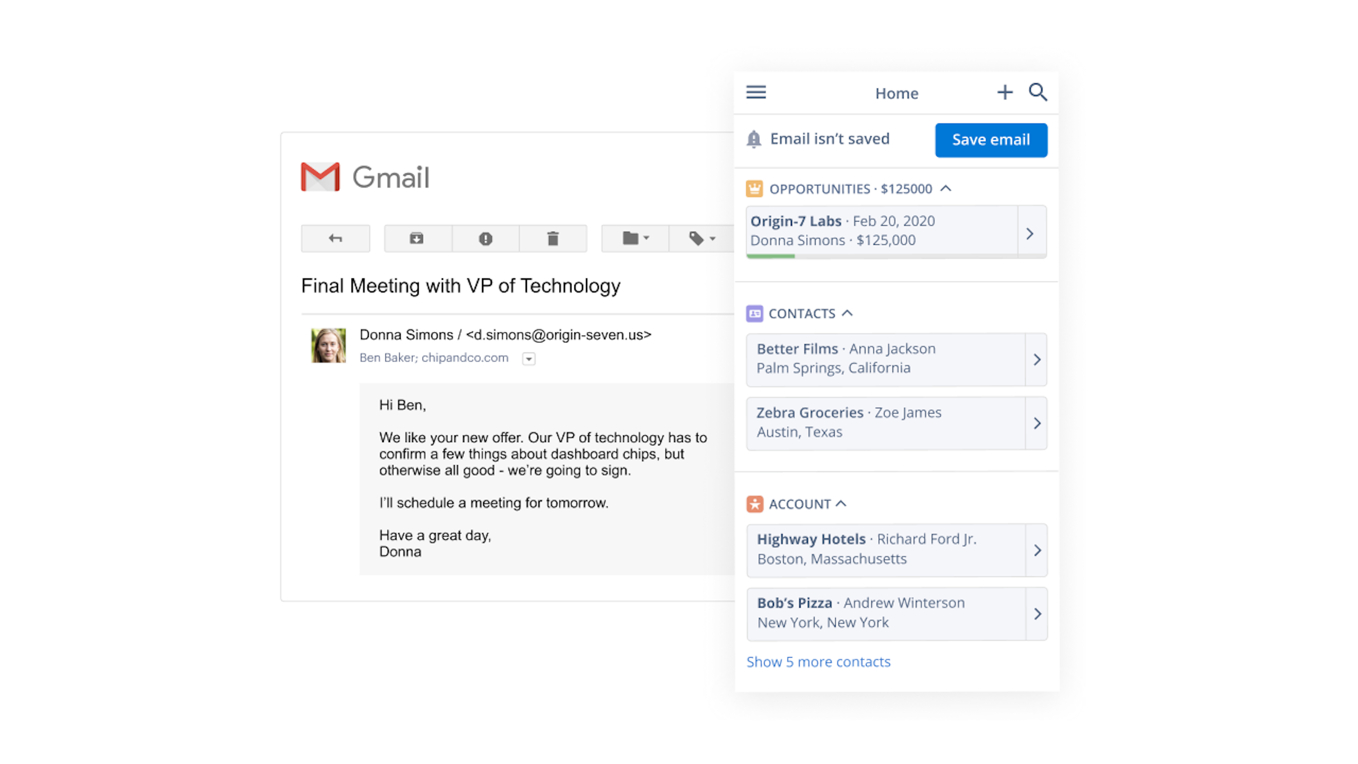Archive the email using the archive icon
This screenshot has width=1358, height=764.
[417, 238]
